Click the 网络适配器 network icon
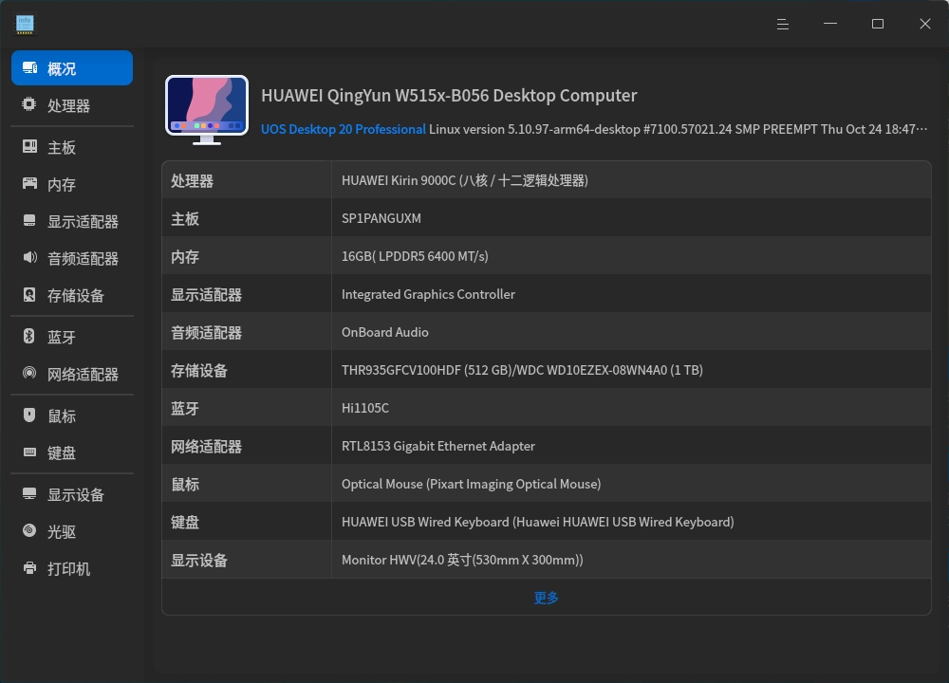Image resolution: width=949 pixels, height=683 pixels. [29, 373]
